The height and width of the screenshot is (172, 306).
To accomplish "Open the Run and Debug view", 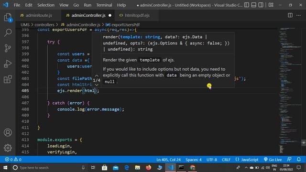I will point(8,64).
